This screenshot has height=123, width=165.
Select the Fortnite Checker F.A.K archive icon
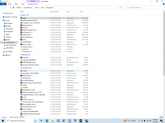pyautogui.click(x=21, y=30)
